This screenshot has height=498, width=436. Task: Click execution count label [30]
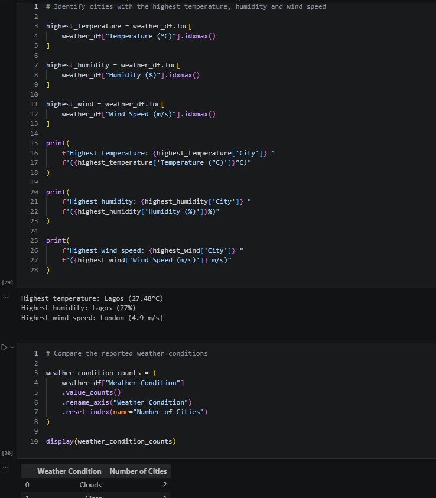click(7, 453)
